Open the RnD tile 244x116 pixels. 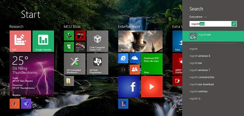pos(20,41)
